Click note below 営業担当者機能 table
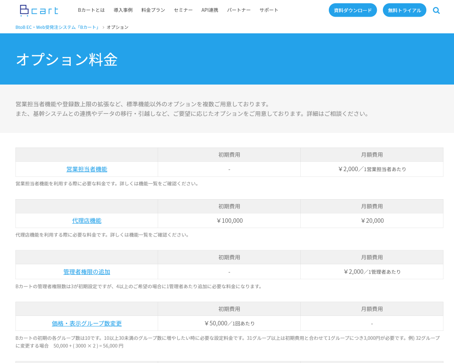The height and width of the screenshot is (363, 454). 107,183
